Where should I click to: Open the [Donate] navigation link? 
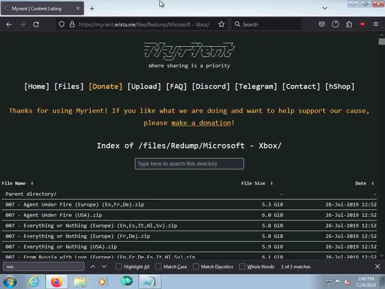point(106,87)
